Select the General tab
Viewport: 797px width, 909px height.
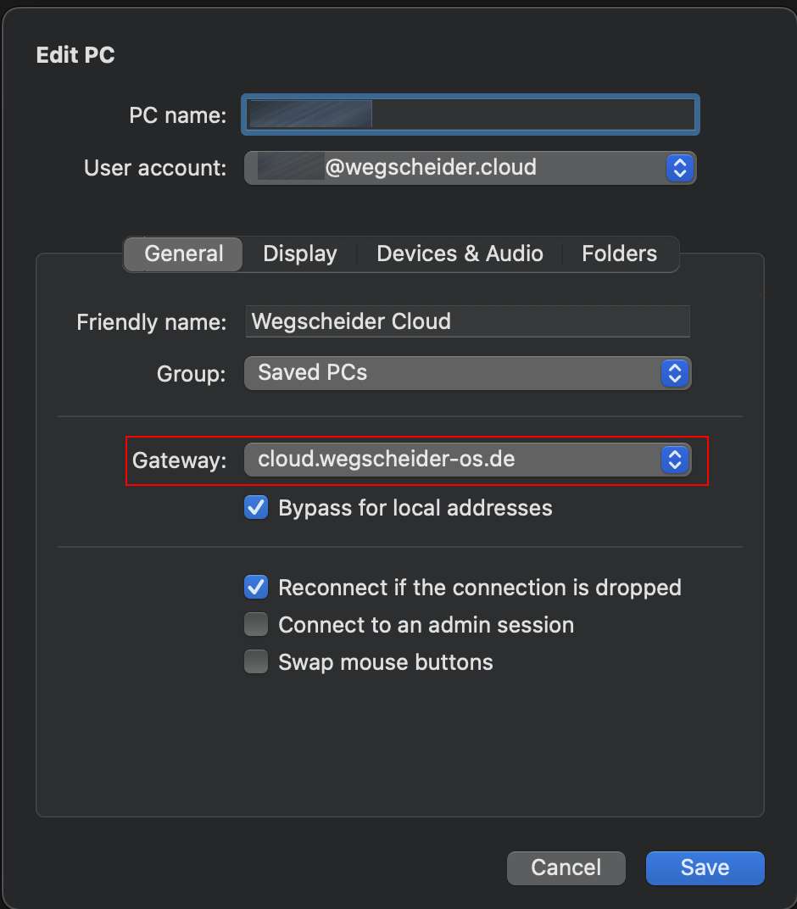(x=184, y=254)
